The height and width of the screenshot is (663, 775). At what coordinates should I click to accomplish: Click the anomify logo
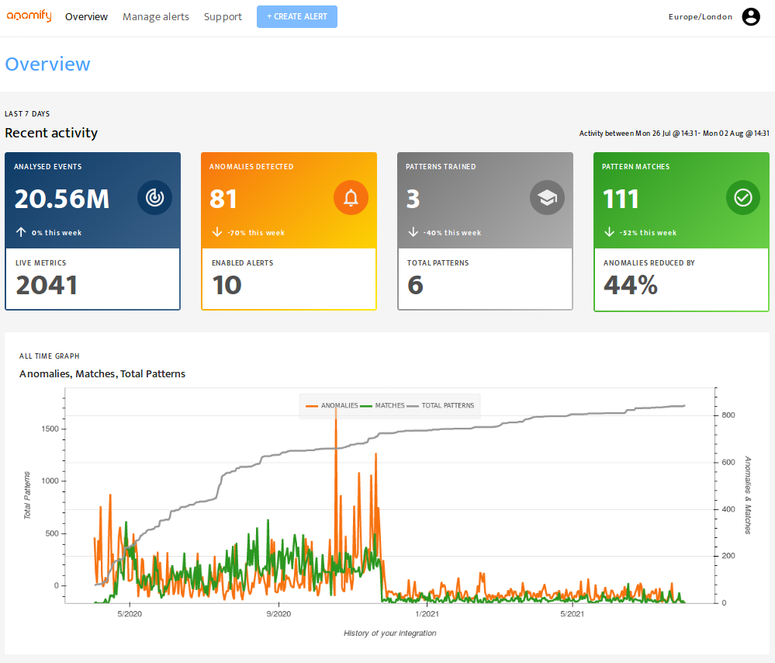coord(29,16)
